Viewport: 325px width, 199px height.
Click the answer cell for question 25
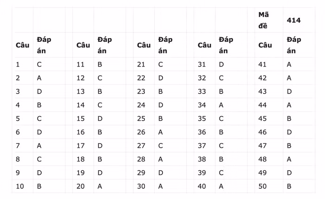pos(161,119)
